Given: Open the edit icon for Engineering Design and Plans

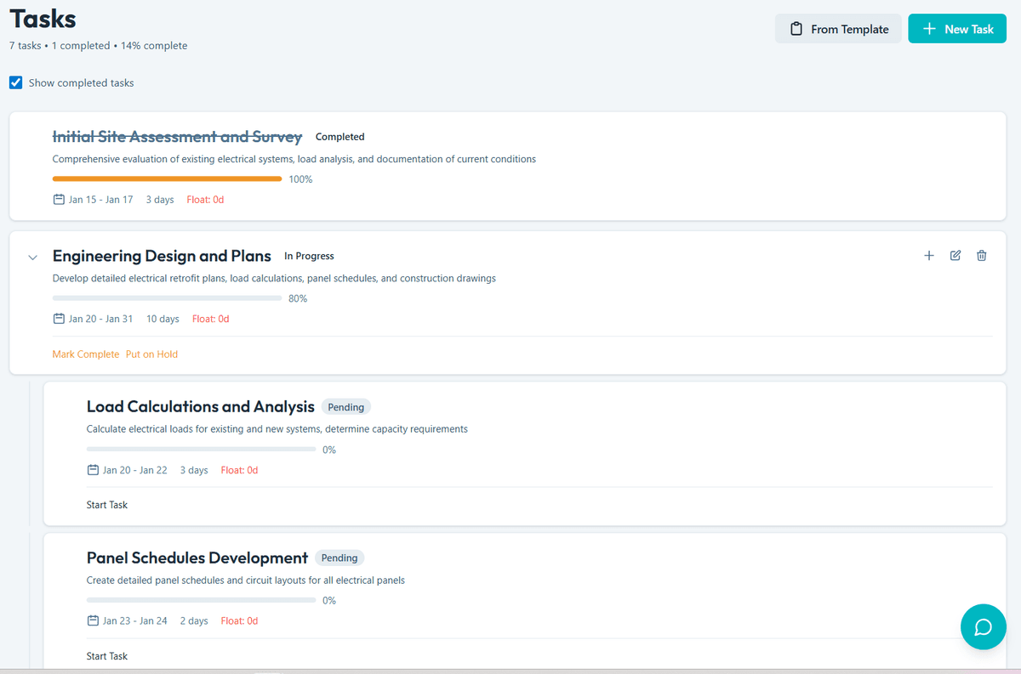Looking at the screenshot, I should tap(955, 255).
